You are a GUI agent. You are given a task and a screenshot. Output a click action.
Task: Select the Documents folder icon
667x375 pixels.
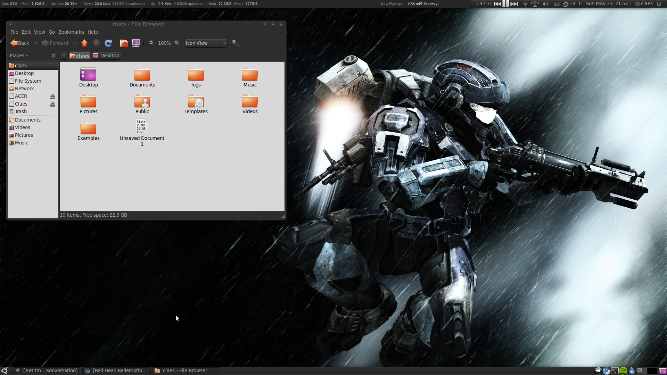tap(142, 74)
